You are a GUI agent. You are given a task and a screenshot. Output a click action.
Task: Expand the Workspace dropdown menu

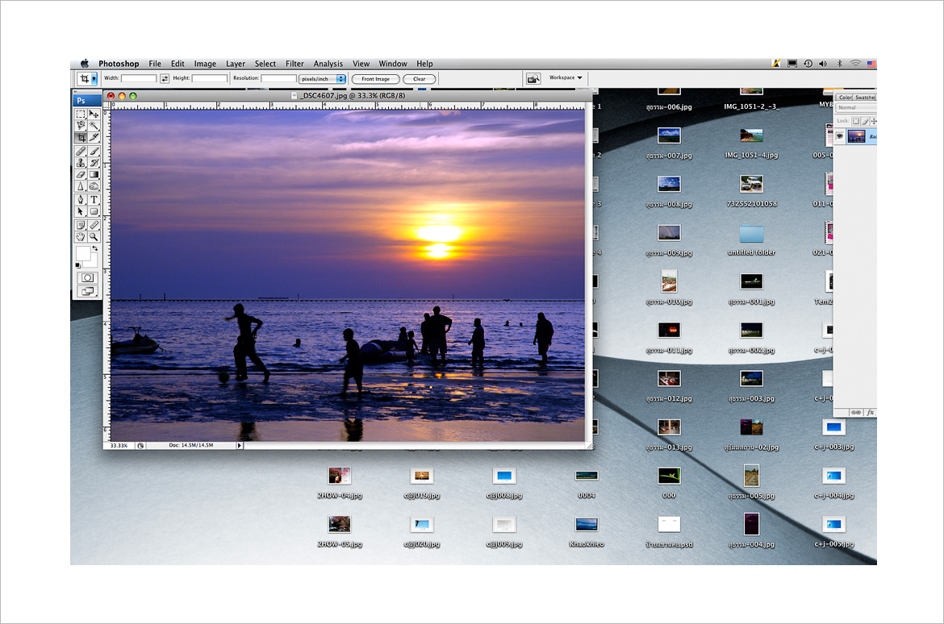pos(566,78)
